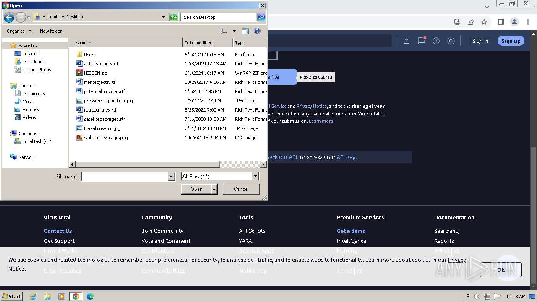This screenshot has height=302, width=537.
Task: Click the Open button
Action: click(196, 189)
